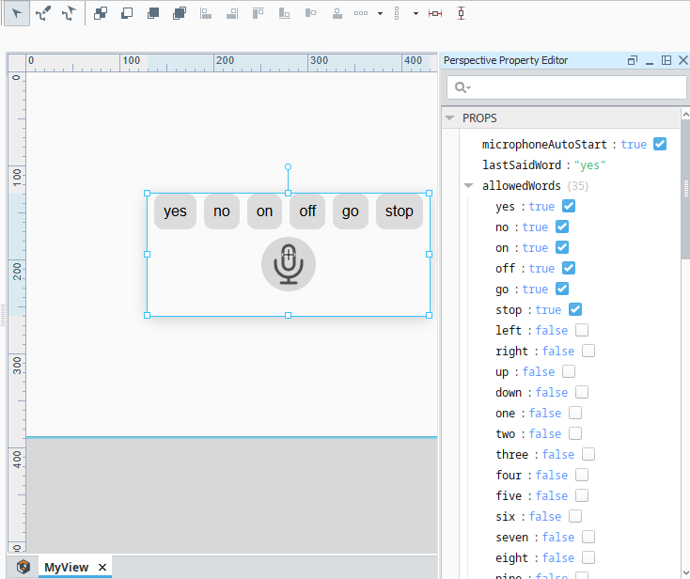Close the MyView tab with X
Image resolution: width=690 pixels, height=579 pixels.
tap(102, 567)
